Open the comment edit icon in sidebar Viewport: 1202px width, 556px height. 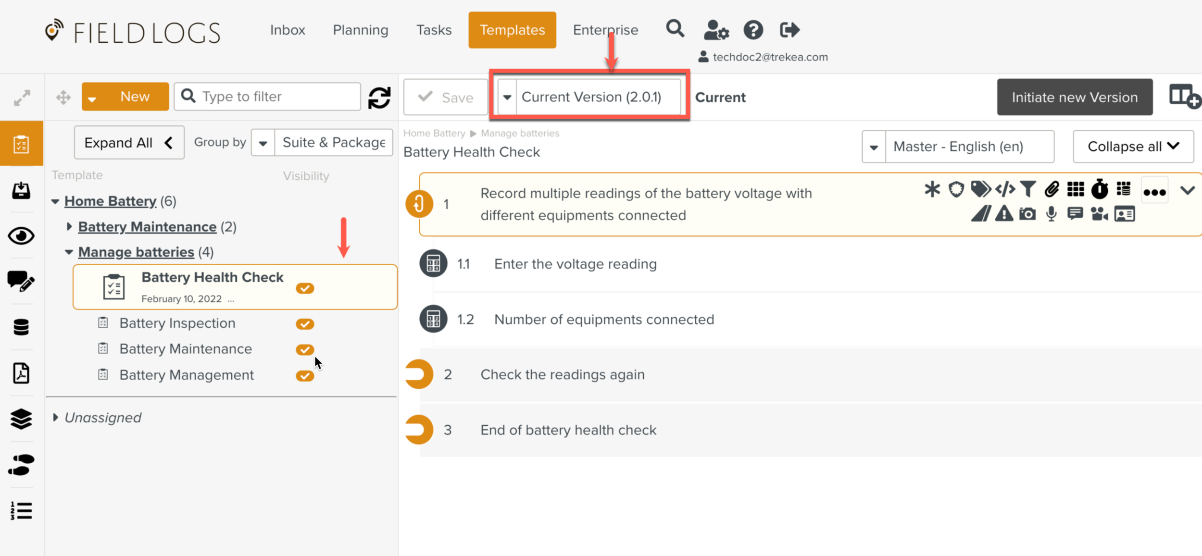[x=21, y=281]
